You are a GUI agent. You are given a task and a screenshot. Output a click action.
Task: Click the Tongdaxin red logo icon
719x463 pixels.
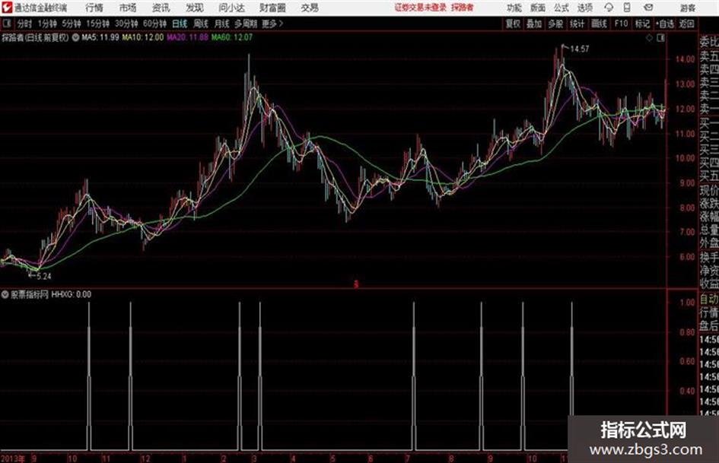[7, 8]
